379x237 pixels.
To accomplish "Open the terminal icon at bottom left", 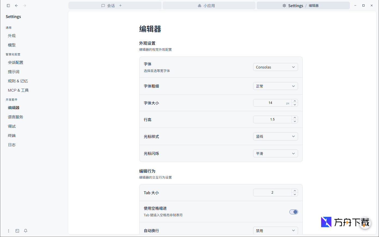I will tap(17, 231).
